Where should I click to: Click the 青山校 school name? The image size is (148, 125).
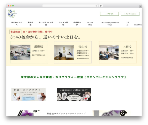(x=83, y=47)
